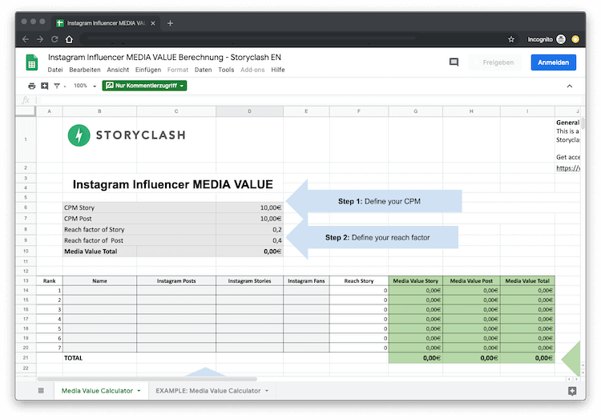Image resolution: width=601 pixels, height=419 pixels.
Task: Open EXAMPLE: Media Value Calculator tab menu arrow
Action: (267, 391)
